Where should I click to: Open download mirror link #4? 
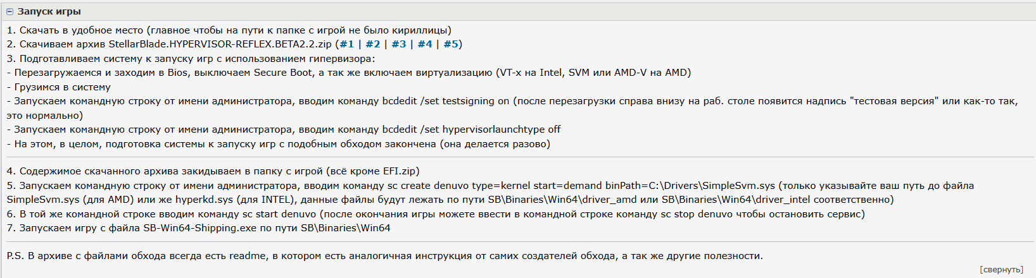coord(425,44)
